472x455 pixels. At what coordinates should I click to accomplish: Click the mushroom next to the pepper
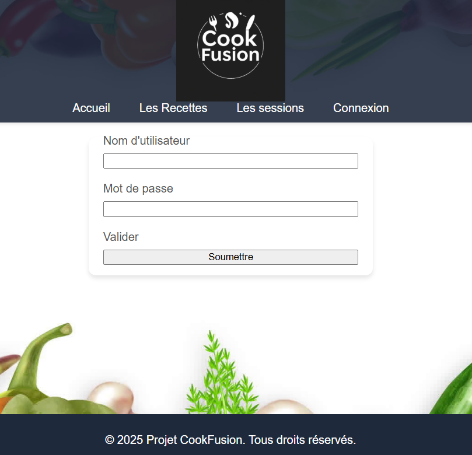pos(111,397)
